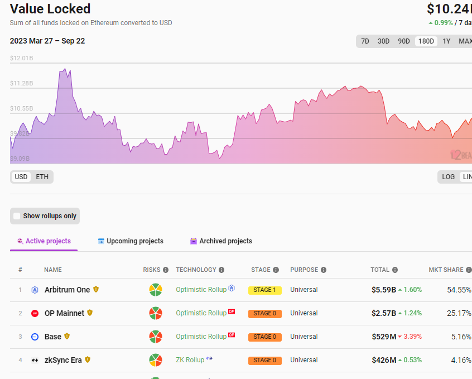The height and width of the screenshot is (379, 472).
Task: Switch chart currency to ETH
Action: (x=42, y=177)
